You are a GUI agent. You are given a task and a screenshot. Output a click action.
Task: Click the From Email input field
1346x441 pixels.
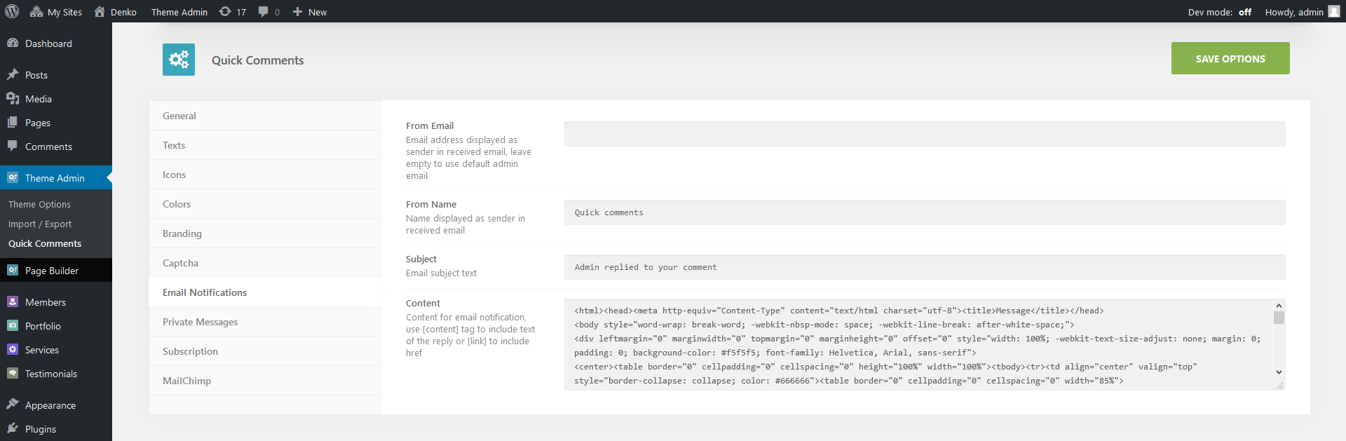coord(925,134)
